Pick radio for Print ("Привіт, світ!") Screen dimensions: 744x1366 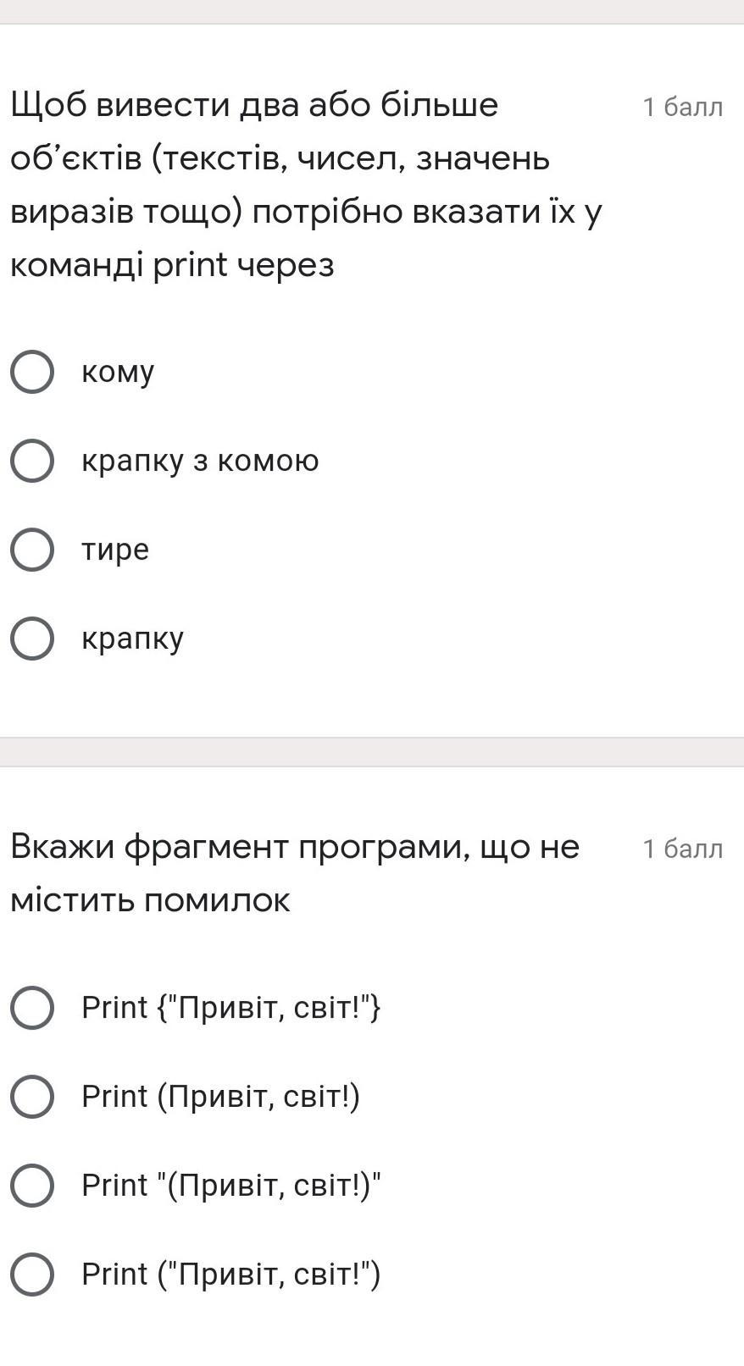click(x=32, y=1275)
